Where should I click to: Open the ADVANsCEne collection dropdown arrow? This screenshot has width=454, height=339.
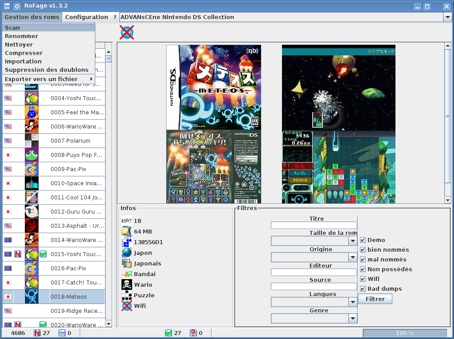pyautogui.click(x=447, y=17)
